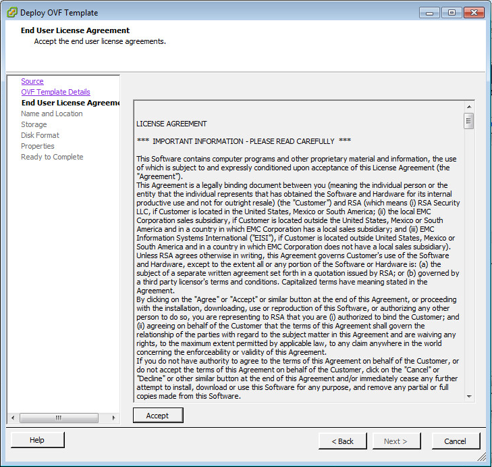The width and height of the screenshot is (492, 467).
Task: Click the window resize grip corner
Action: click(x=482, y=457)
